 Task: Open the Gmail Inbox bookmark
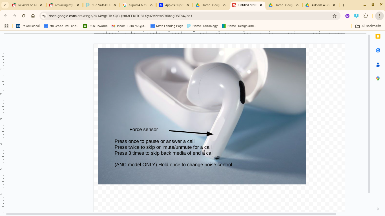point(129,26)
